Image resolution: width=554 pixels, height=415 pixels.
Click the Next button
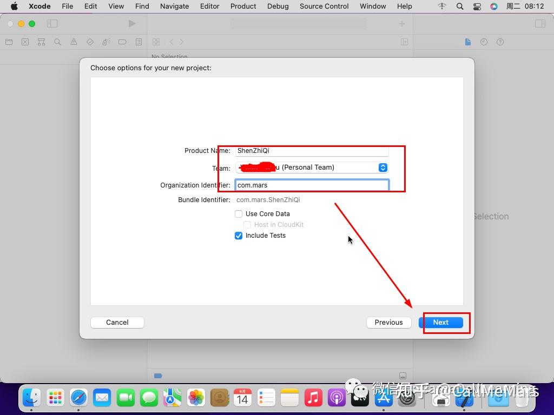point(440,322)
